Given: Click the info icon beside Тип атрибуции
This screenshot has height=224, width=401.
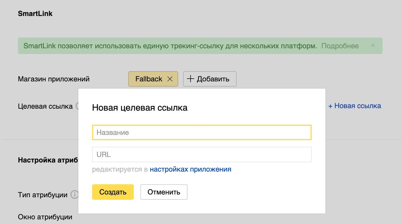Looking at the screenshot, I should tap(75, 195).
